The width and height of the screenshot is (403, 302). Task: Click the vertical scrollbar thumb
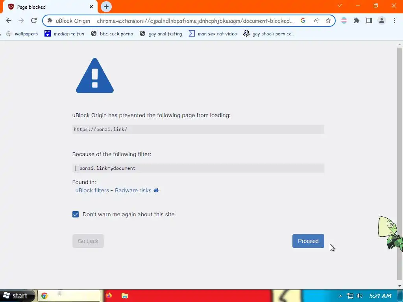click(400, 163)
